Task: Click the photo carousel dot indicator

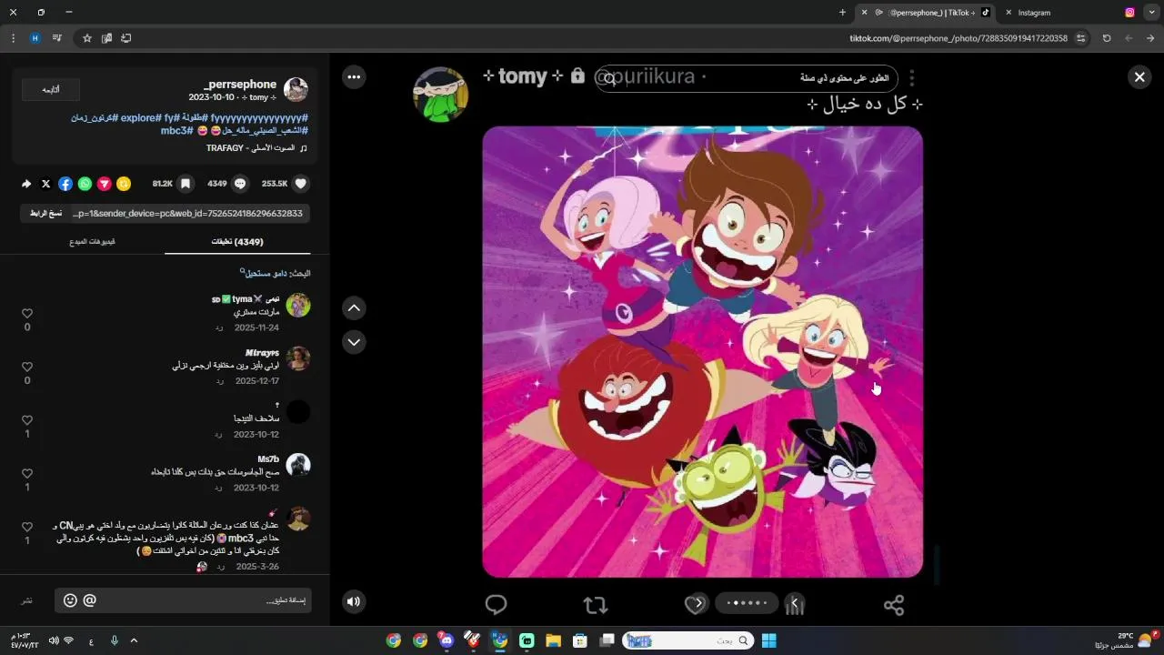Action: [747, 602]
